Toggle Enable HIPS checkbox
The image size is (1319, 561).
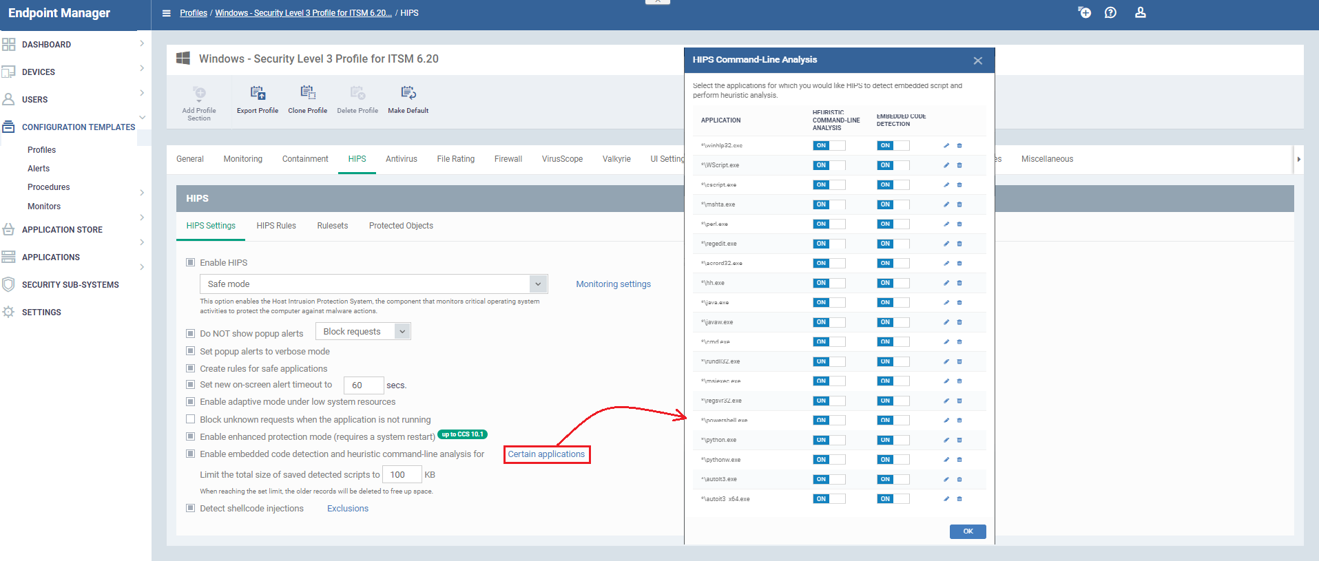click(x=191, y=262)
